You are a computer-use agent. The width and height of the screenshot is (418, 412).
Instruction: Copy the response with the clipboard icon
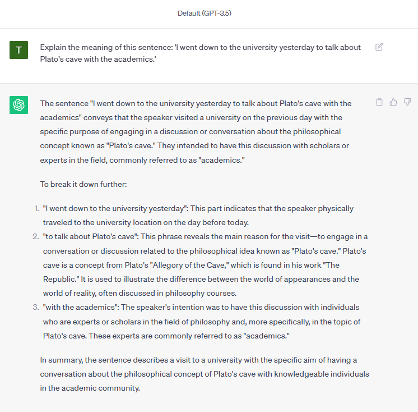coord(379,102)
